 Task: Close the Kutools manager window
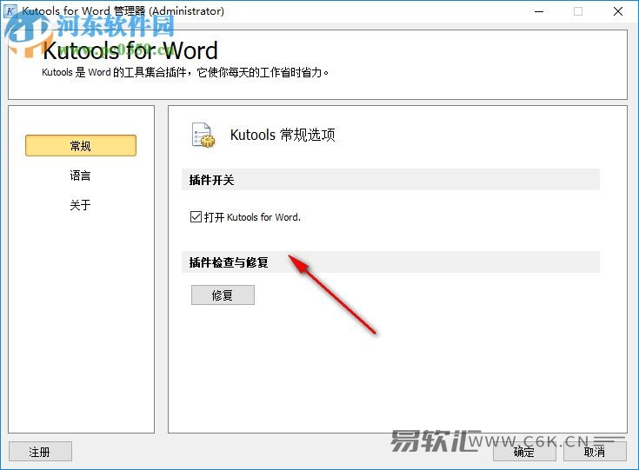(618, 11)
